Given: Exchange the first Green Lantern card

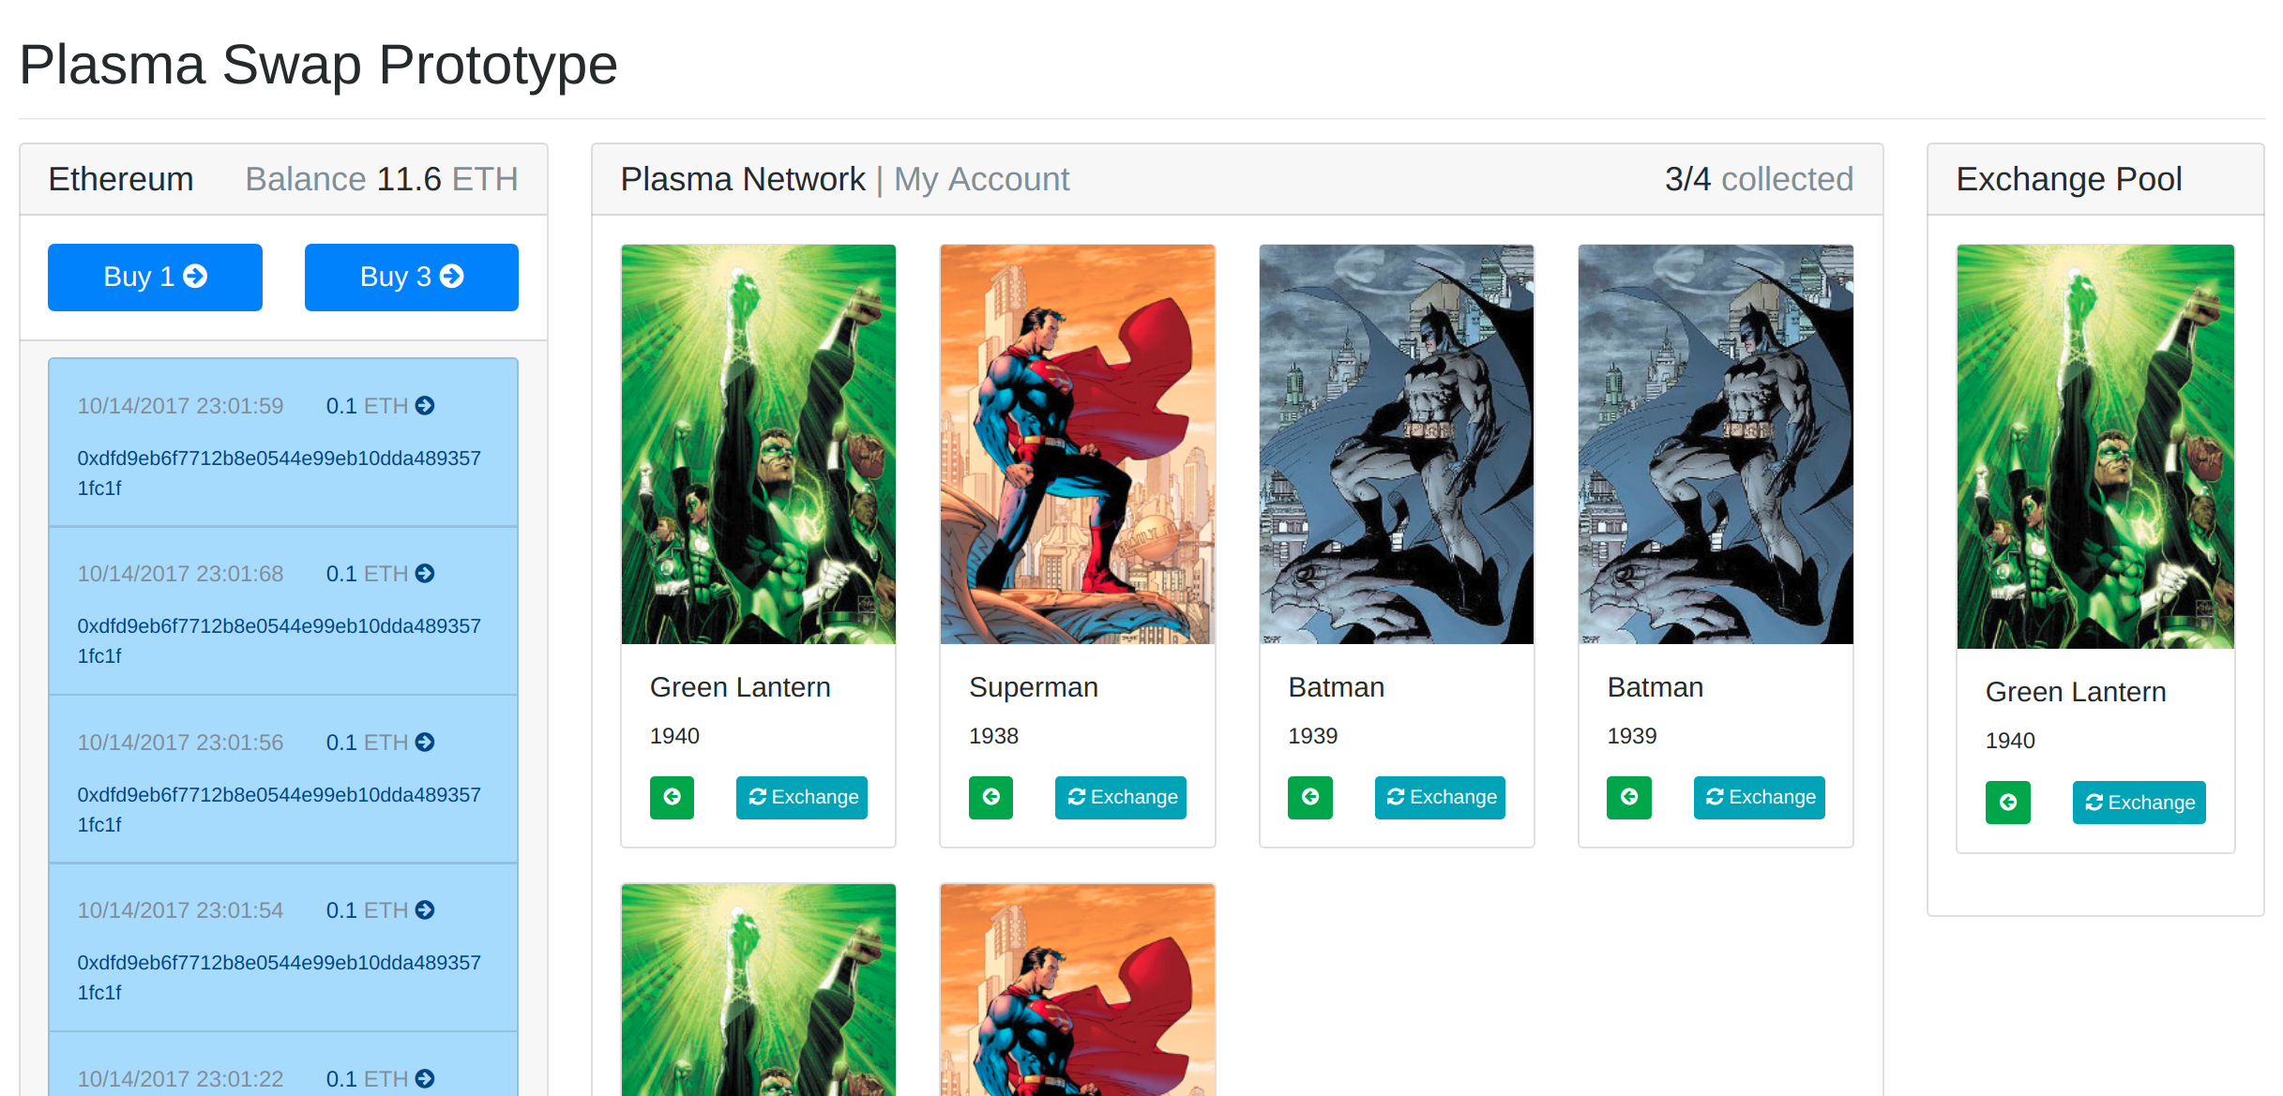Looking at the screenshot, I should click(x=802, y=797).
